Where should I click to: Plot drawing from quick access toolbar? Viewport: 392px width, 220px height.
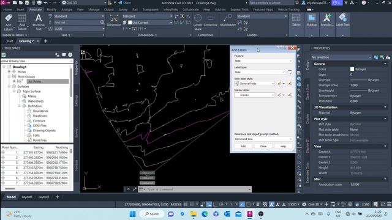point(39,2)
